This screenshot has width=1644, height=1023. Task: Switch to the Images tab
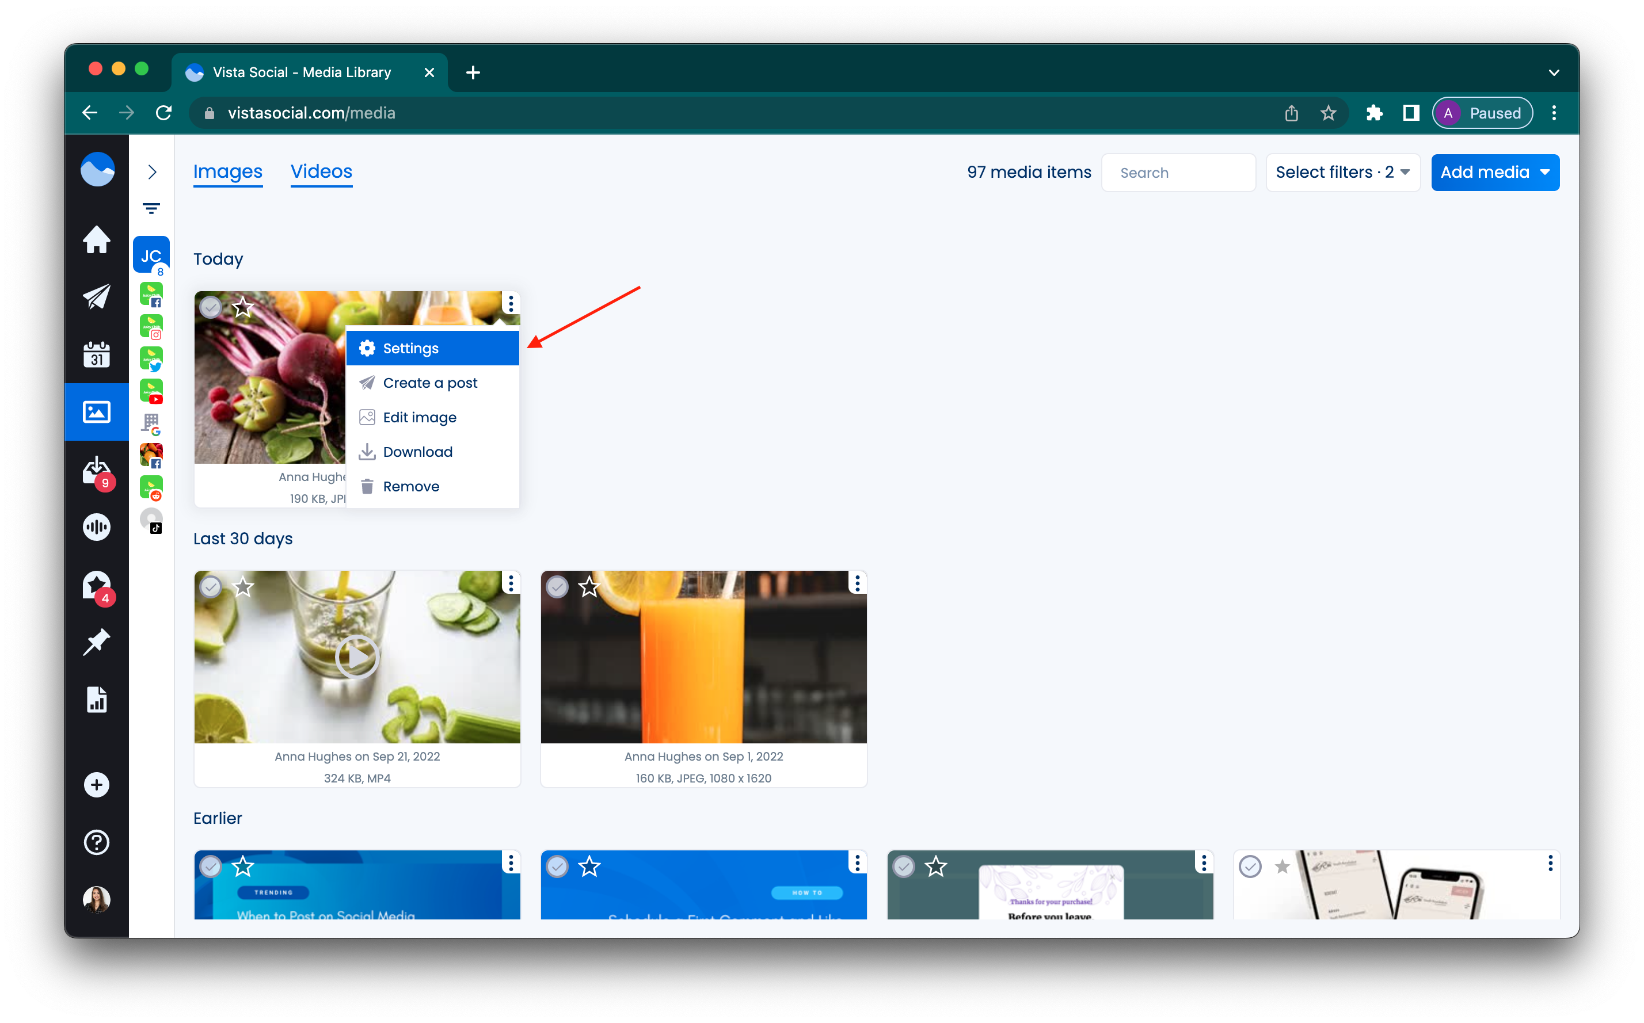[x=228, y=172]
